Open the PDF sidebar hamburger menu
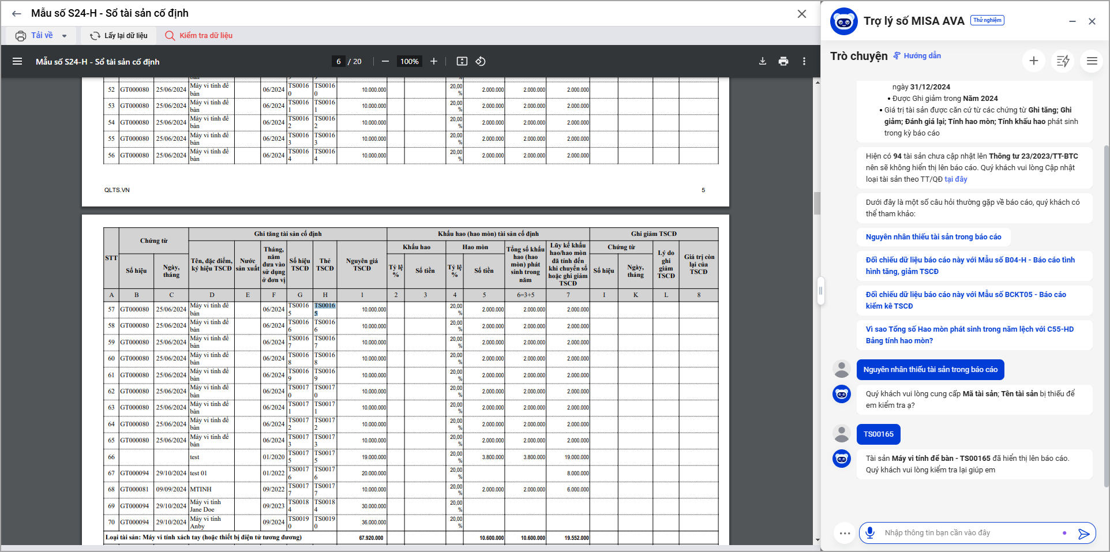Viewport: 1110px width, 552px height. [17, 61]
